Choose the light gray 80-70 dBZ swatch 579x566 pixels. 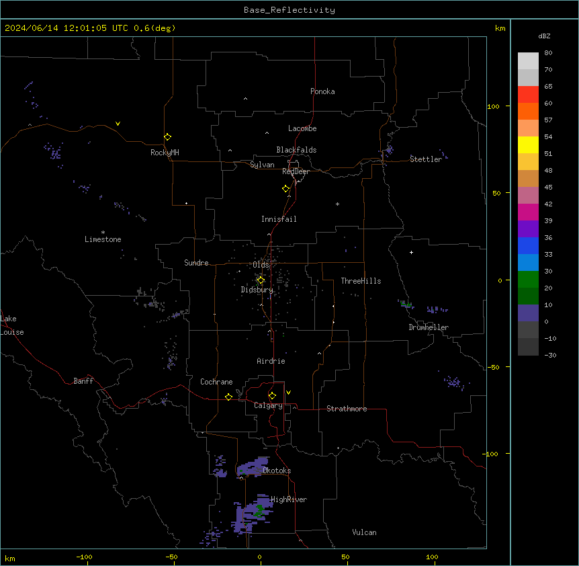tap(528, 61)
